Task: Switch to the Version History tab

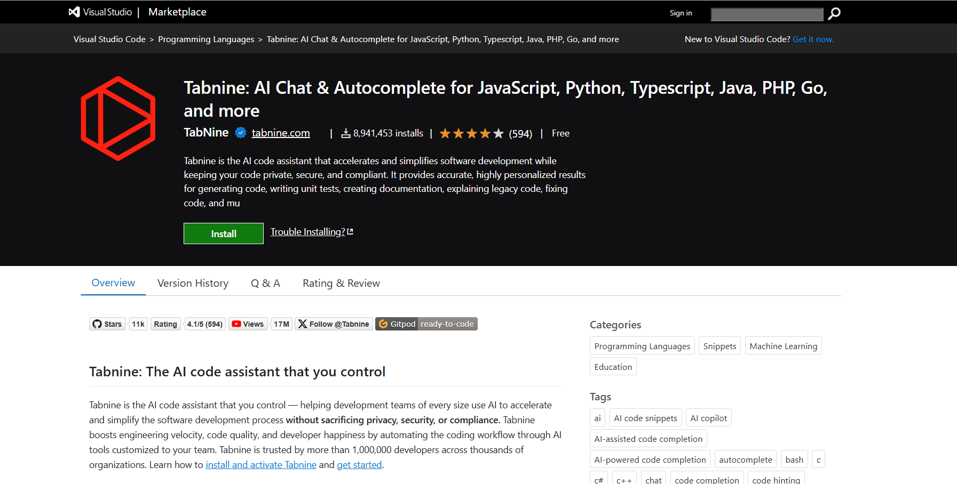Action: click(193, 283)
